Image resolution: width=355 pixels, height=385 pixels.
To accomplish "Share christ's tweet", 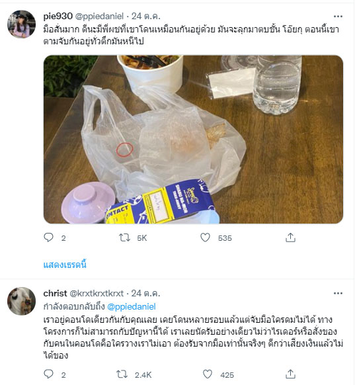I will click(290, 374).
